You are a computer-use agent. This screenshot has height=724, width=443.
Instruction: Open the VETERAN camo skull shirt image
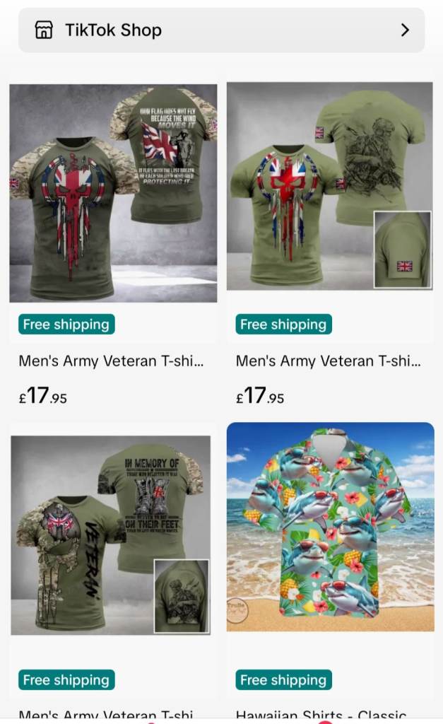(x=111, y=535)
